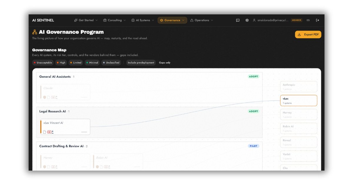Click the AI SENTINEL logo

point(43,20)
